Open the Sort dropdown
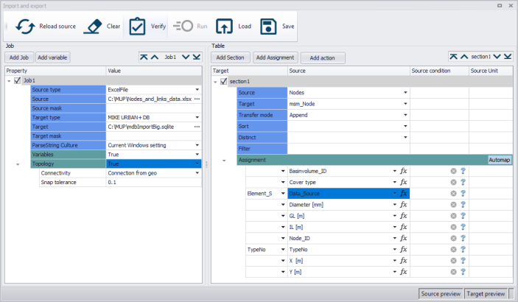 click(405, 126)
